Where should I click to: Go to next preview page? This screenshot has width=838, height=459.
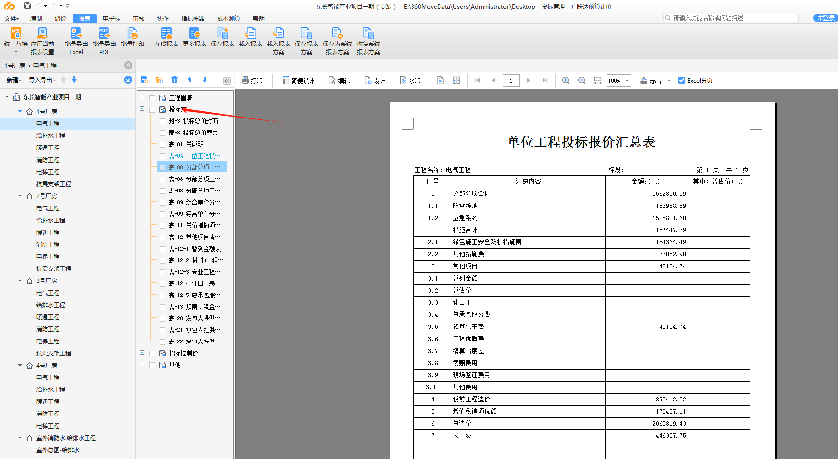tap(529, 80)
